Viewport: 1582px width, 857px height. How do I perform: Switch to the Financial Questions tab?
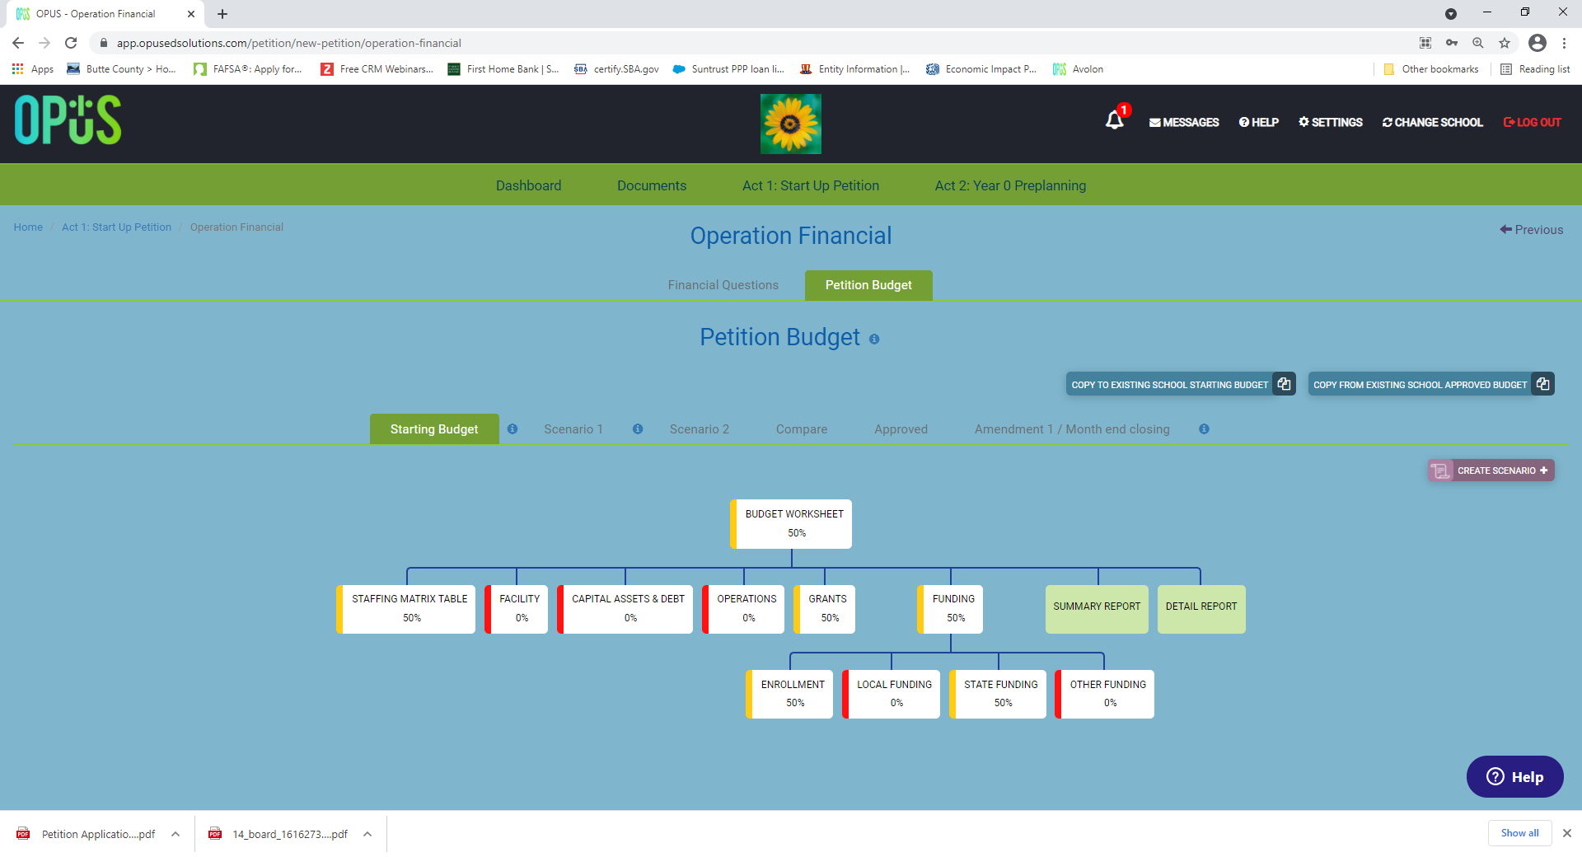[x=723, y=285]
